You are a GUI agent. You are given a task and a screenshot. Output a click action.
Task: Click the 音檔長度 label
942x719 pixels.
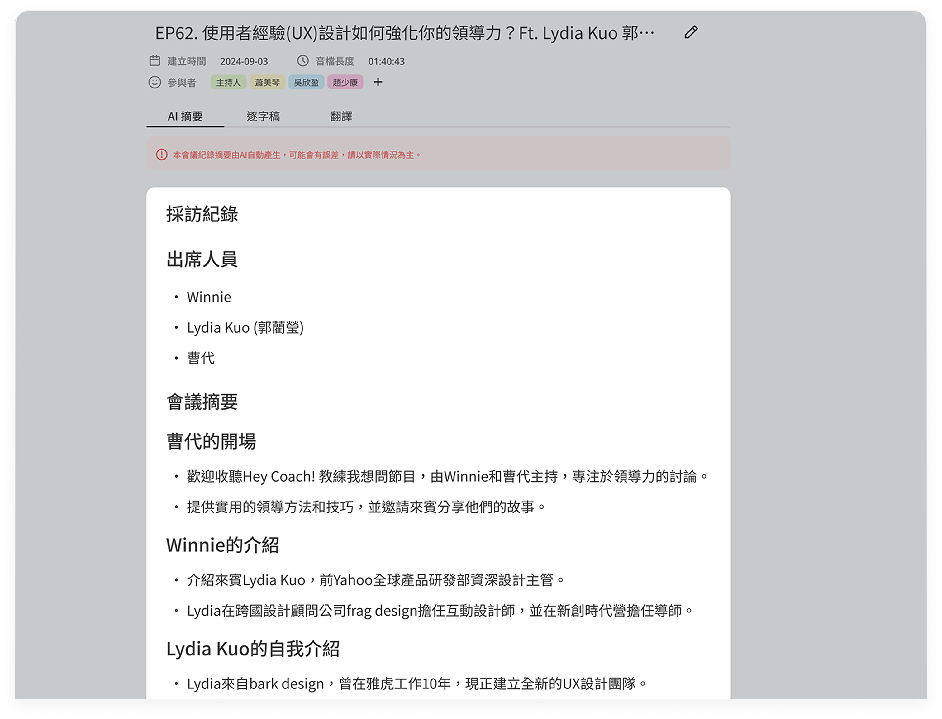pyautogui.click(x=335, y=61)
